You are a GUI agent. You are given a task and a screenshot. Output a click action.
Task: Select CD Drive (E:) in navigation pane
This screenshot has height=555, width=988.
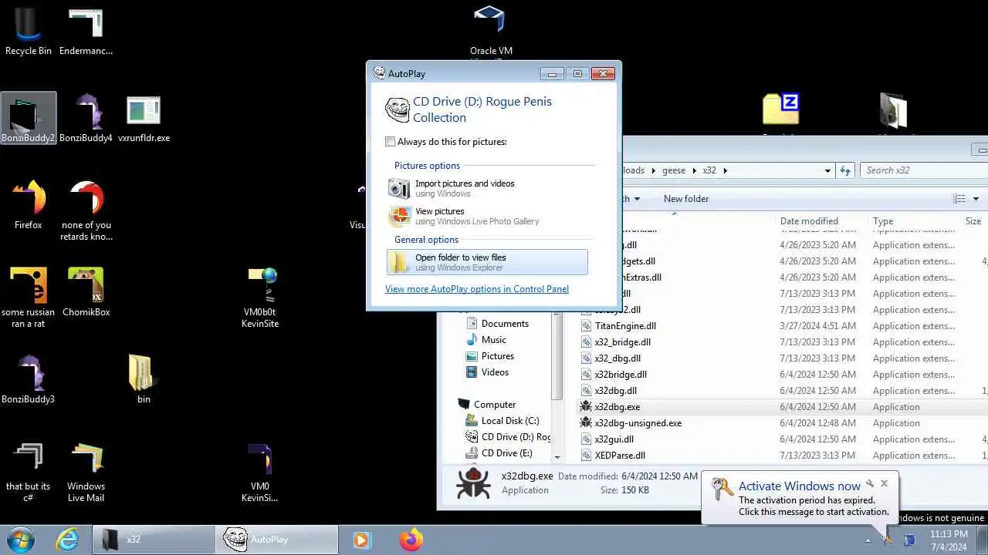pos(499,453)
